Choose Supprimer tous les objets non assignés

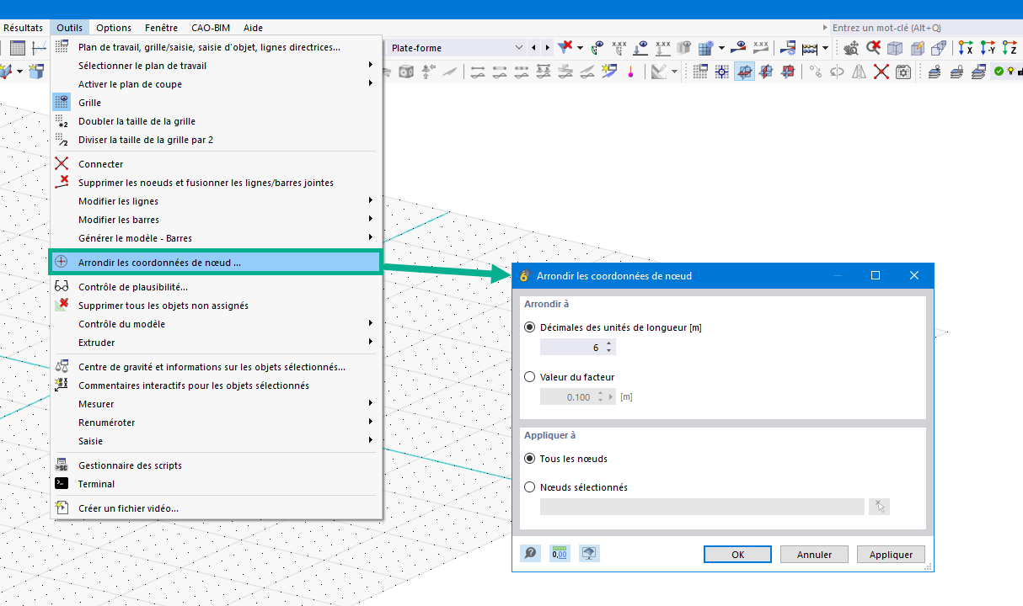[217, 306]
